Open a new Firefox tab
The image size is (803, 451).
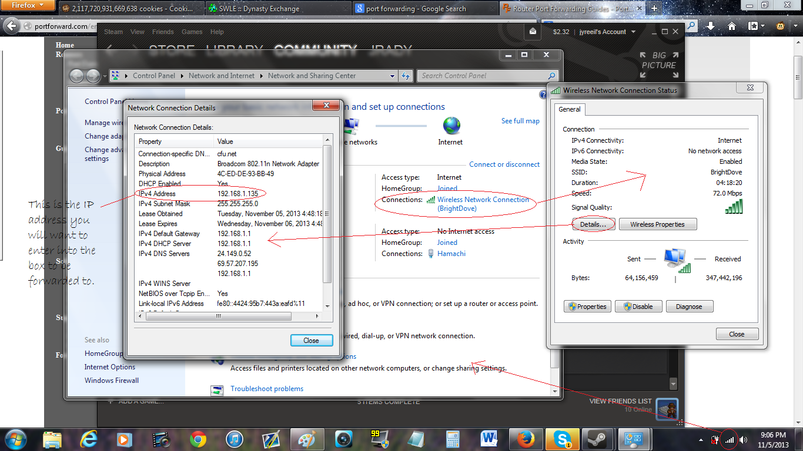[654, 8]
